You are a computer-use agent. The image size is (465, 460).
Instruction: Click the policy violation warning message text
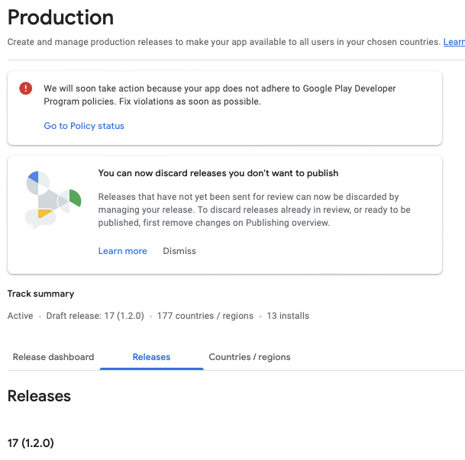click(x=220, y=95)
